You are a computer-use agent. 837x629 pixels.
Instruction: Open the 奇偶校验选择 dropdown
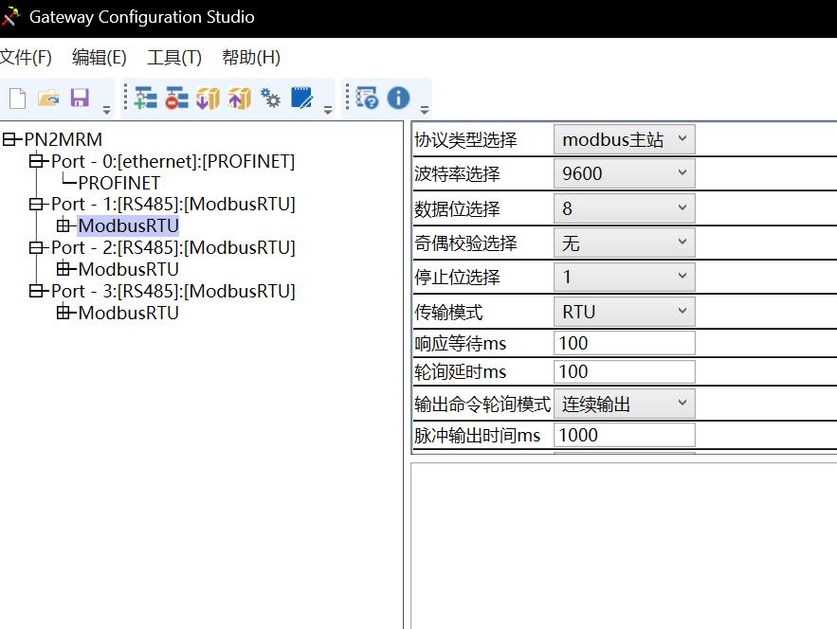624,243
